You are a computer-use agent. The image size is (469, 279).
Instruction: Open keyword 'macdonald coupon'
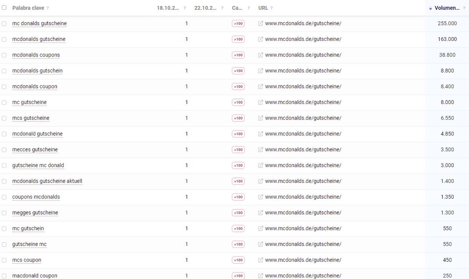pos(35,276)
